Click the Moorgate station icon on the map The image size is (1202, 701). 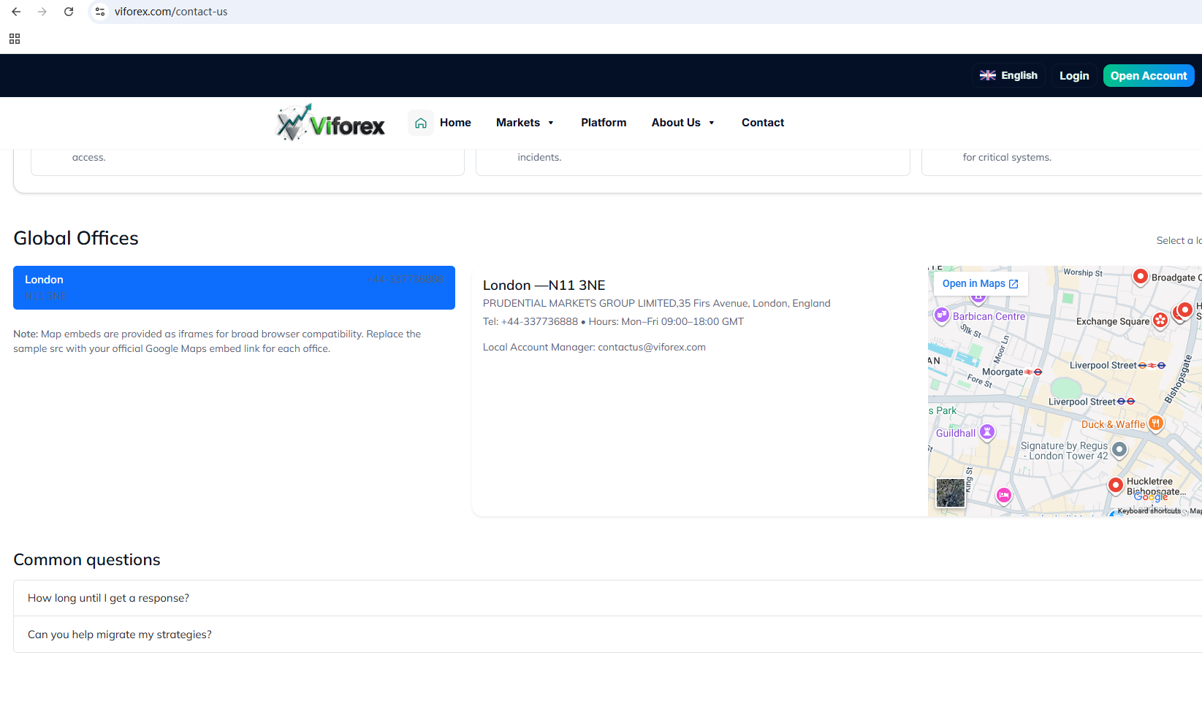coord(1033,372)
